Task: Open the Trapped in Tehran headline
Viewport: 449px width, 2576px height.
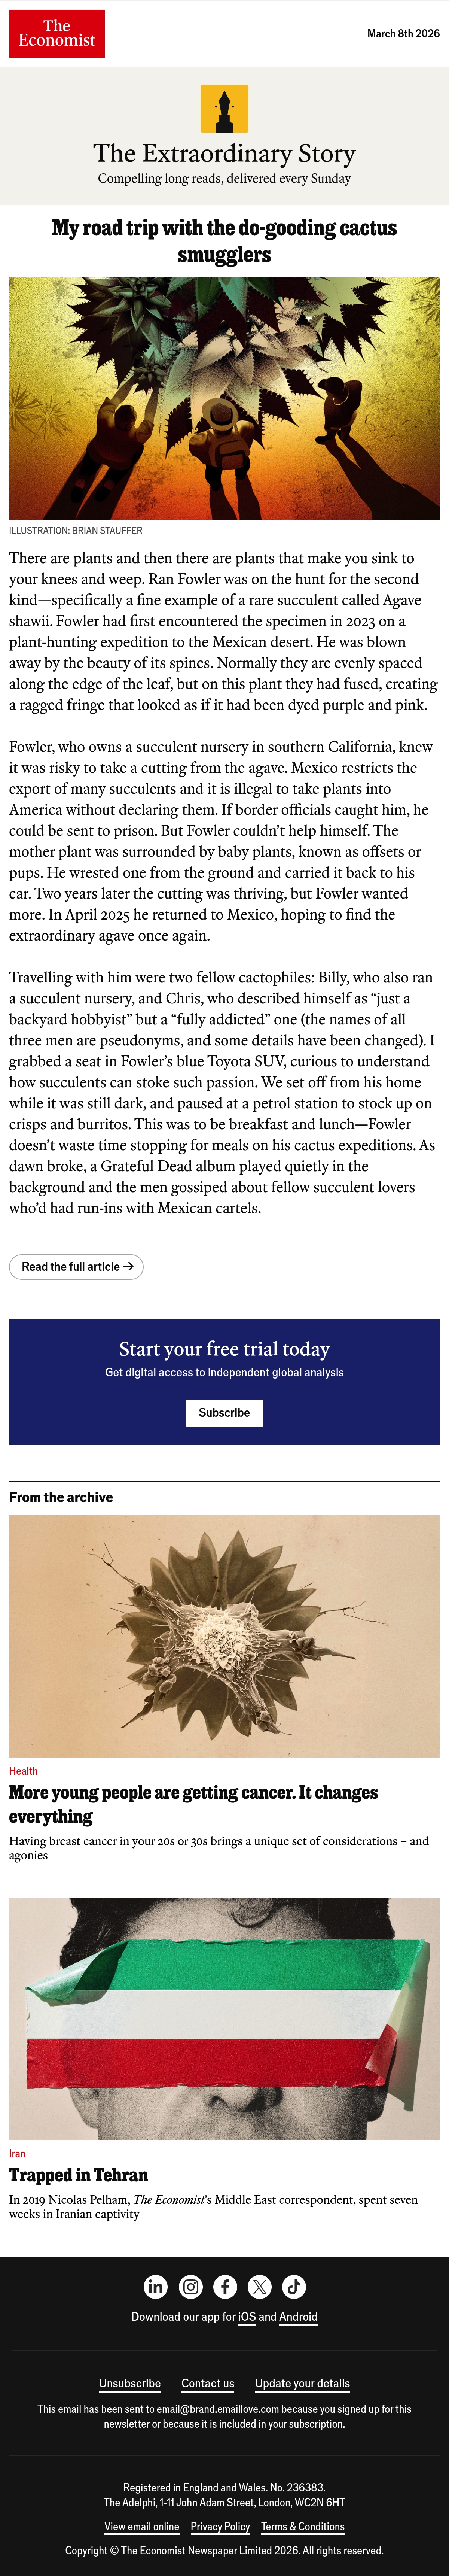Action: pyautogui.click(x=78, y=2175)
